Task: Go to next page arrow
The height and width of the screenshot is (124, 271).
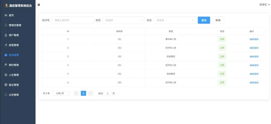Action: pyautogui.click(x=91, y=93)
